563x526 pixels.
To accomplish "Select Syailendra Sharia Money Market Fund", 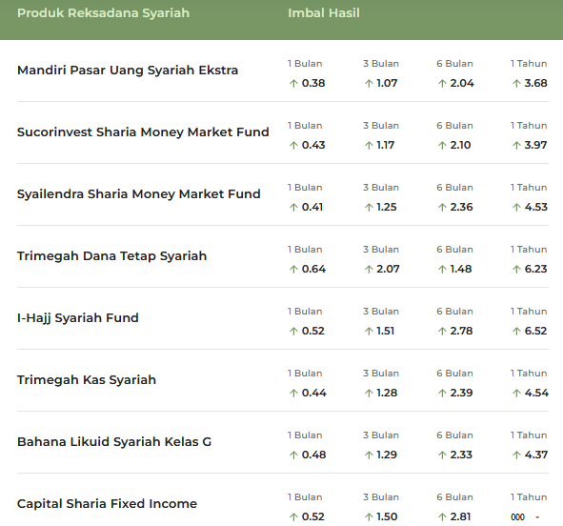I will (138, 193).
